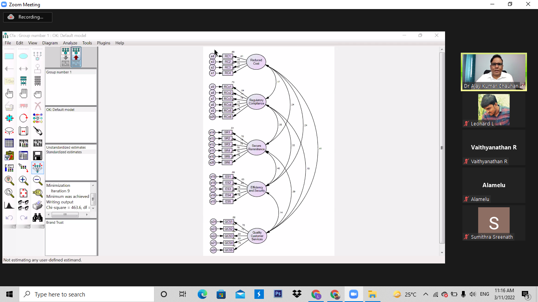
Task: Show hidden system tray icons chevron
Action: coord(426,294)
